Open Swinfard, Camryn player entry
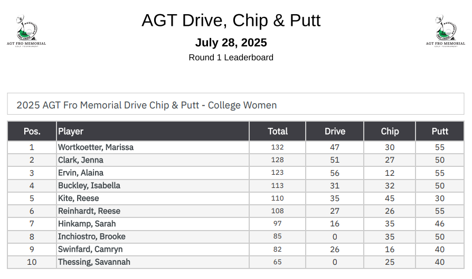The image size is (472, 279). (x=90, y=250)
